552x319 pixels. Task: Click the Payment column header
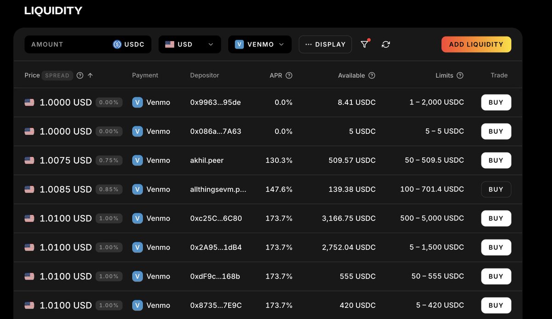point(145,75)
